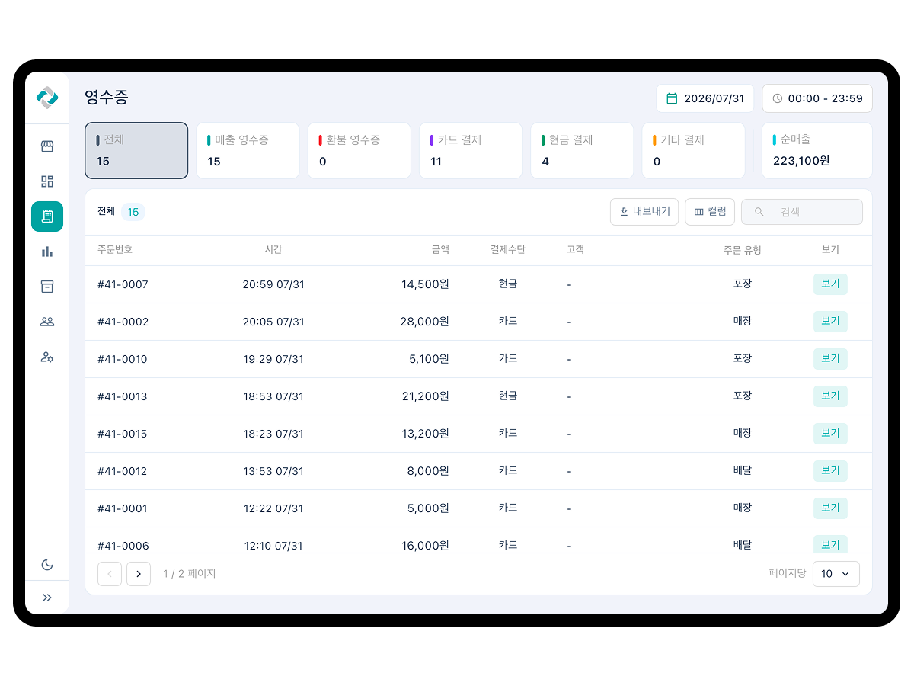Select the 현금 결제 filter card
Viewport: 914px width, 686px height.
(x=582, y=151)
